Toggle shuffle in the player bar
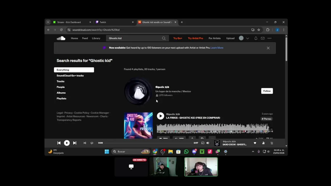 click(85, 143)
